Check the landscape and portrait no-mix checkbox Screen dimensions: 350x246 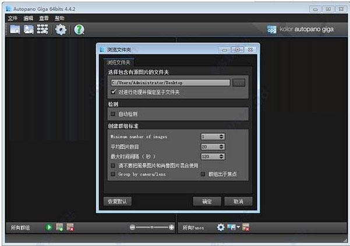pos(113,165)
